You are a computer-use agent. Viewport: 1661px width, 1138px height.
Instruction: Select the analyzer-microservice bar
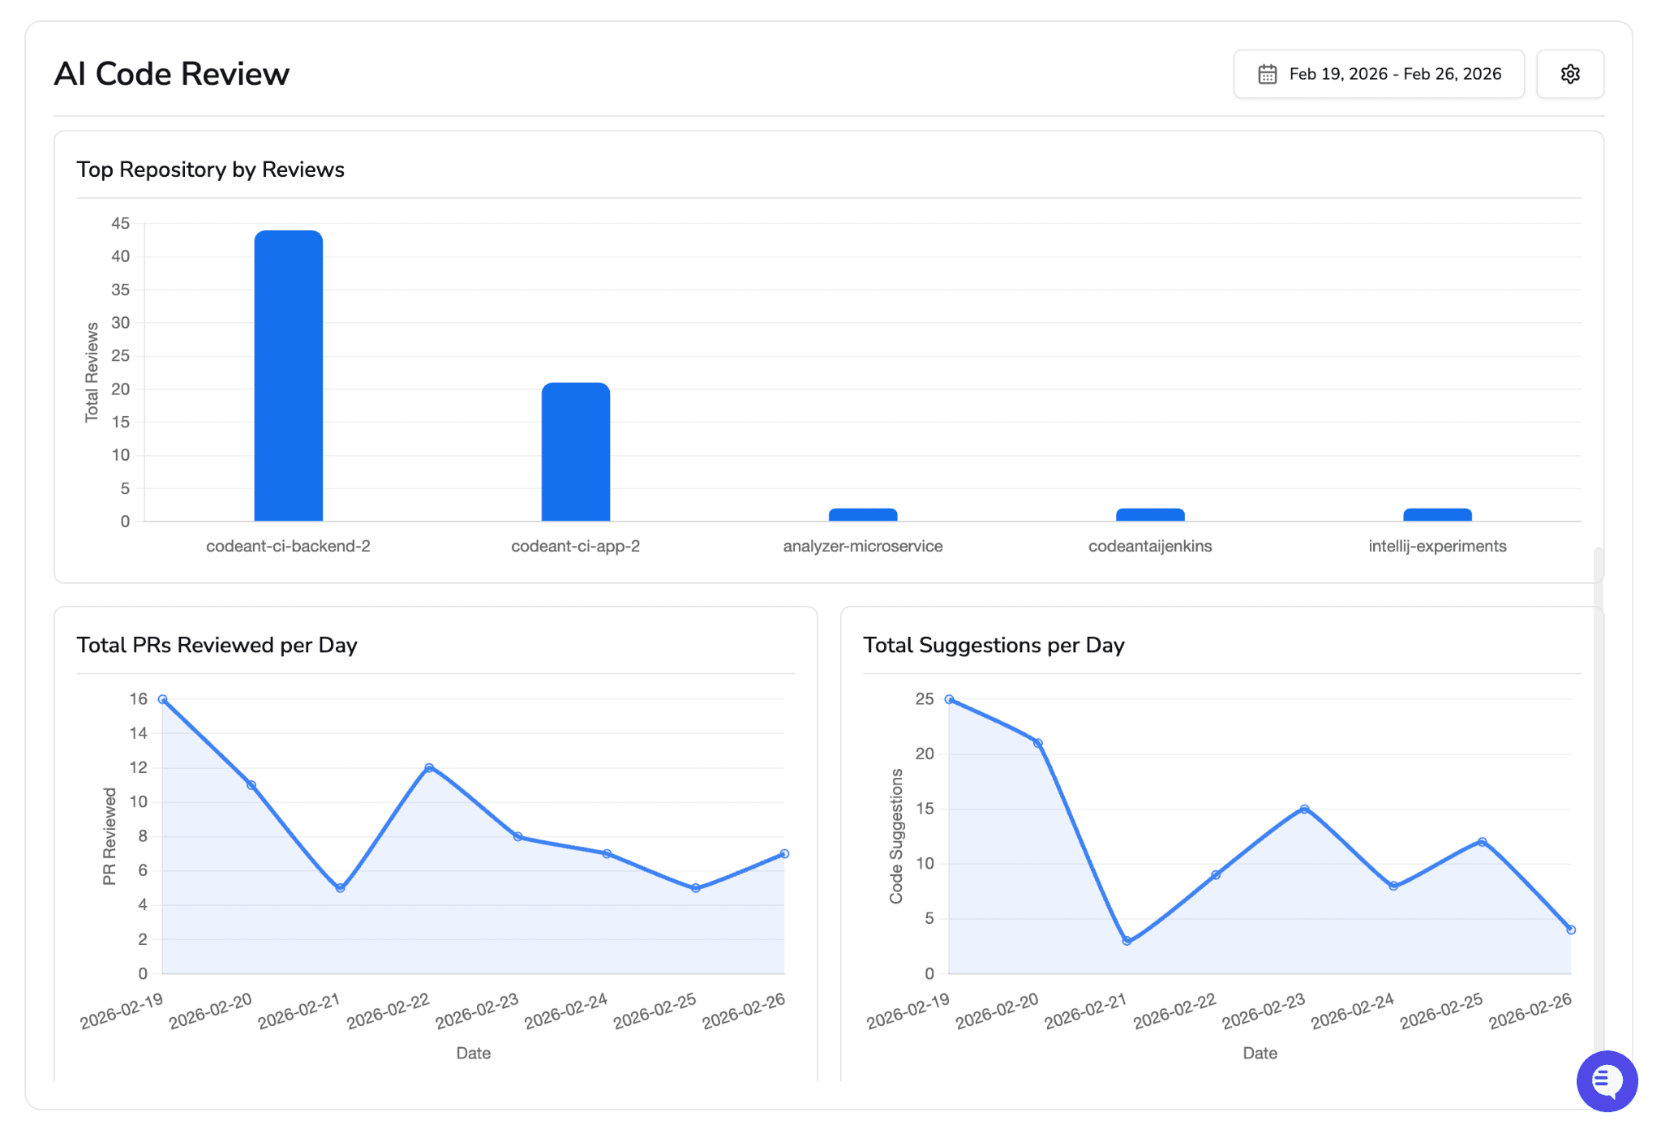tap(862, 514)
